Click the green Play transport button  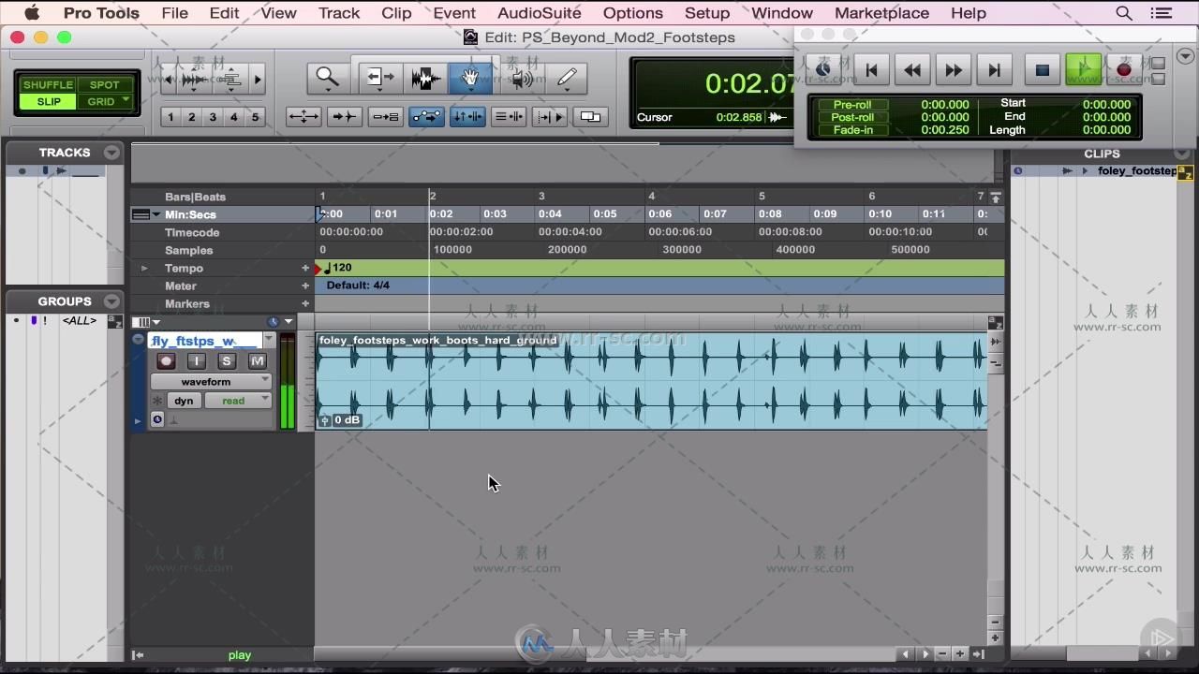(x=1084, y=69)
